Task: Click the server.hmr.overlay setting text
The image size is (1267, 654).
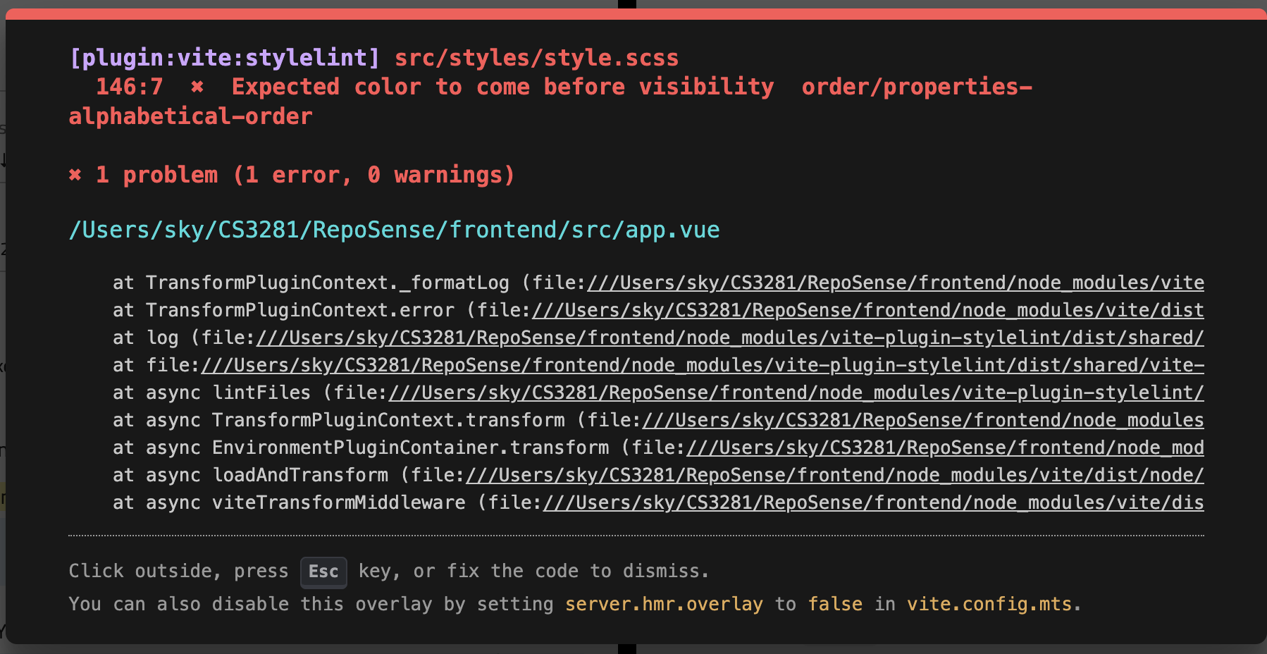Action: pyautogui.click(x=664, y=604)
